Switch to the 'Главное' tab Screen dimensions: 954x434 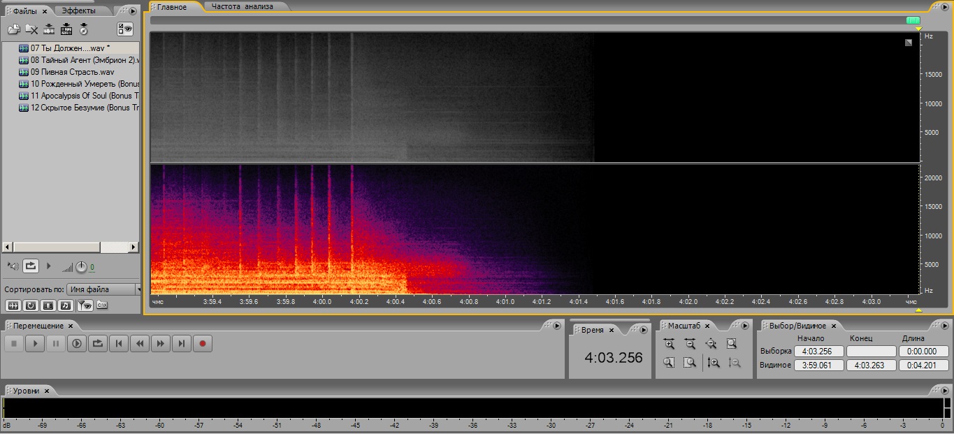171,7
